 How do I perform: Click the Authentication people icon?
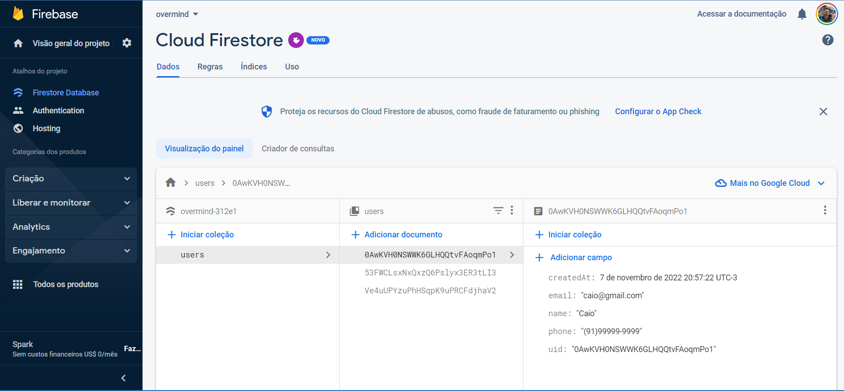click(x=18, y=110)
